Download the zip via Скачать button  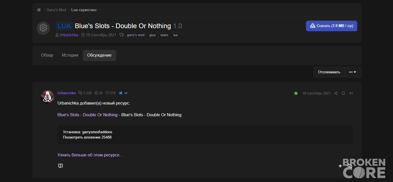[332, 26]
